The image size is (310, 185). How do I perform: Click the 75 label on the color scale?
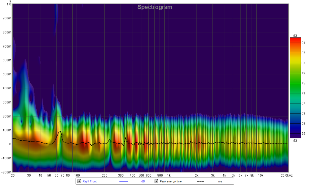click(x=303, y=83)
